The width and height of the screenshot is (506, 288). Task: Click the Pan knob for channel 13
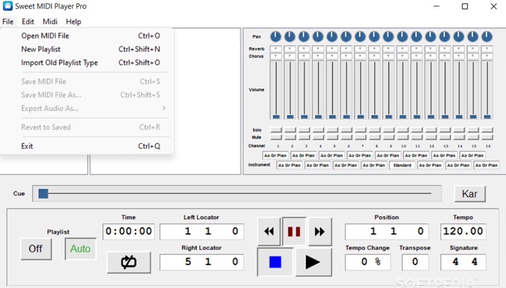click(x=445, y=37)
